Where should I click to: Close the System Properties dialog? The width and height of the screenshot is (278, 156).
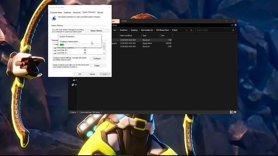109,7
